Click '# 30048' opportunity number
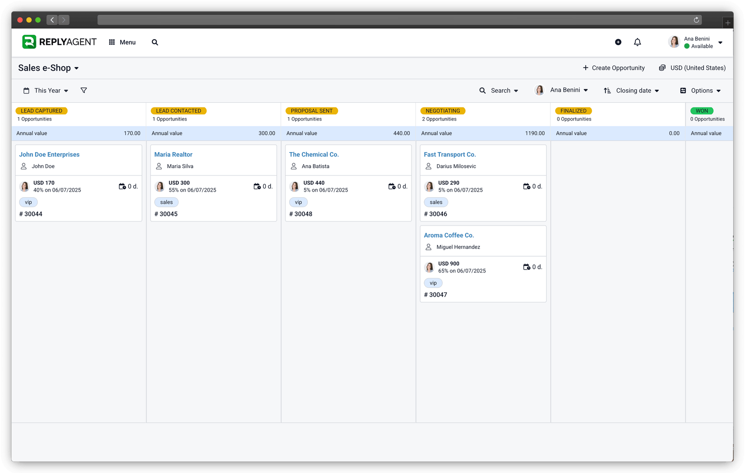Viewport: 745px width, 473px height. (x=301, y=214)
